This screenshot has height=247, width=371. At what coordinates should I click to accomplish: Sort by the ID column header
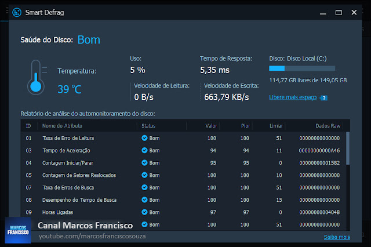click(x=28, y=126)
